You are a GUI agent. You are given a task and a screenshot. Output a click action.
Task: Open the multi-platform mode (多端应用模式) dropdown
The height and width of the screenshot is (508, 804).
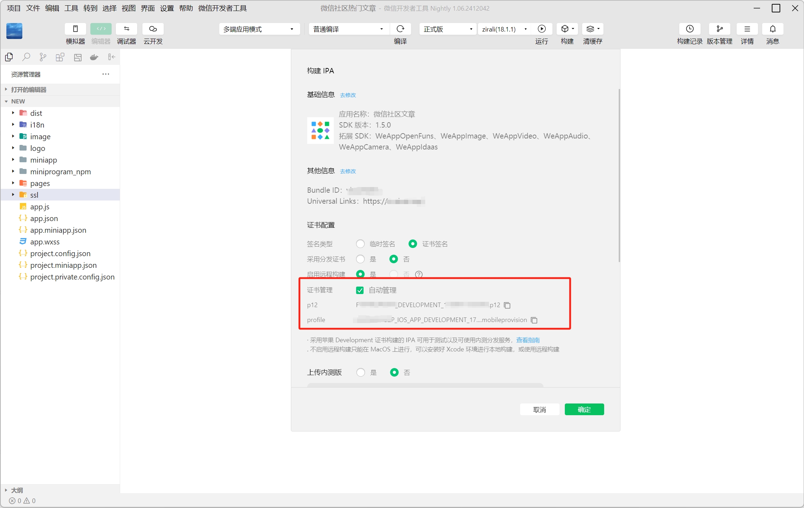tap(259, 29)
